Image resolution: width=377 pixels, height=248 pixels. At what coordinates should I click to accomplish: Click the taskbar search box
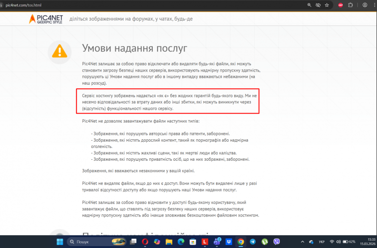coord(96,242)
